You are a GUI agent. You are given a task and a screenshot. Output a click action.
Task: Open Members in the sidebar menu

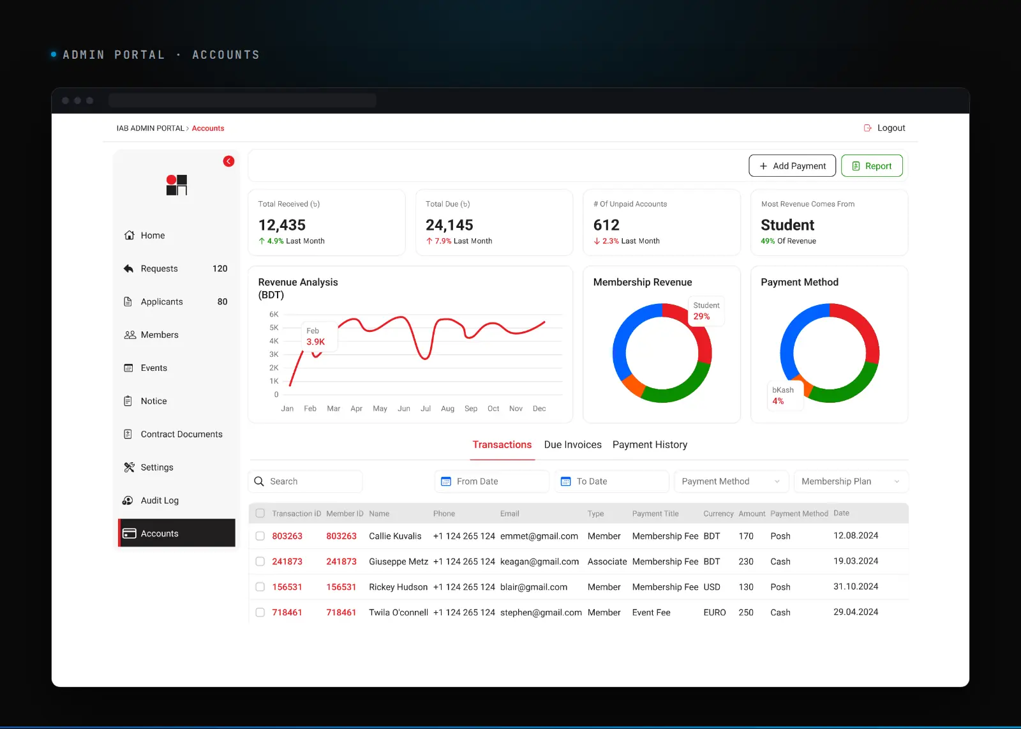click(177, 335)
